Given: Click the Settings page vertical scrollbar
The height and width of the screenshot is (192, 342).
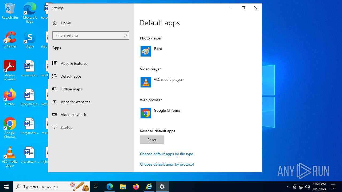Looking at the screenshot, I should coord(261,112).
